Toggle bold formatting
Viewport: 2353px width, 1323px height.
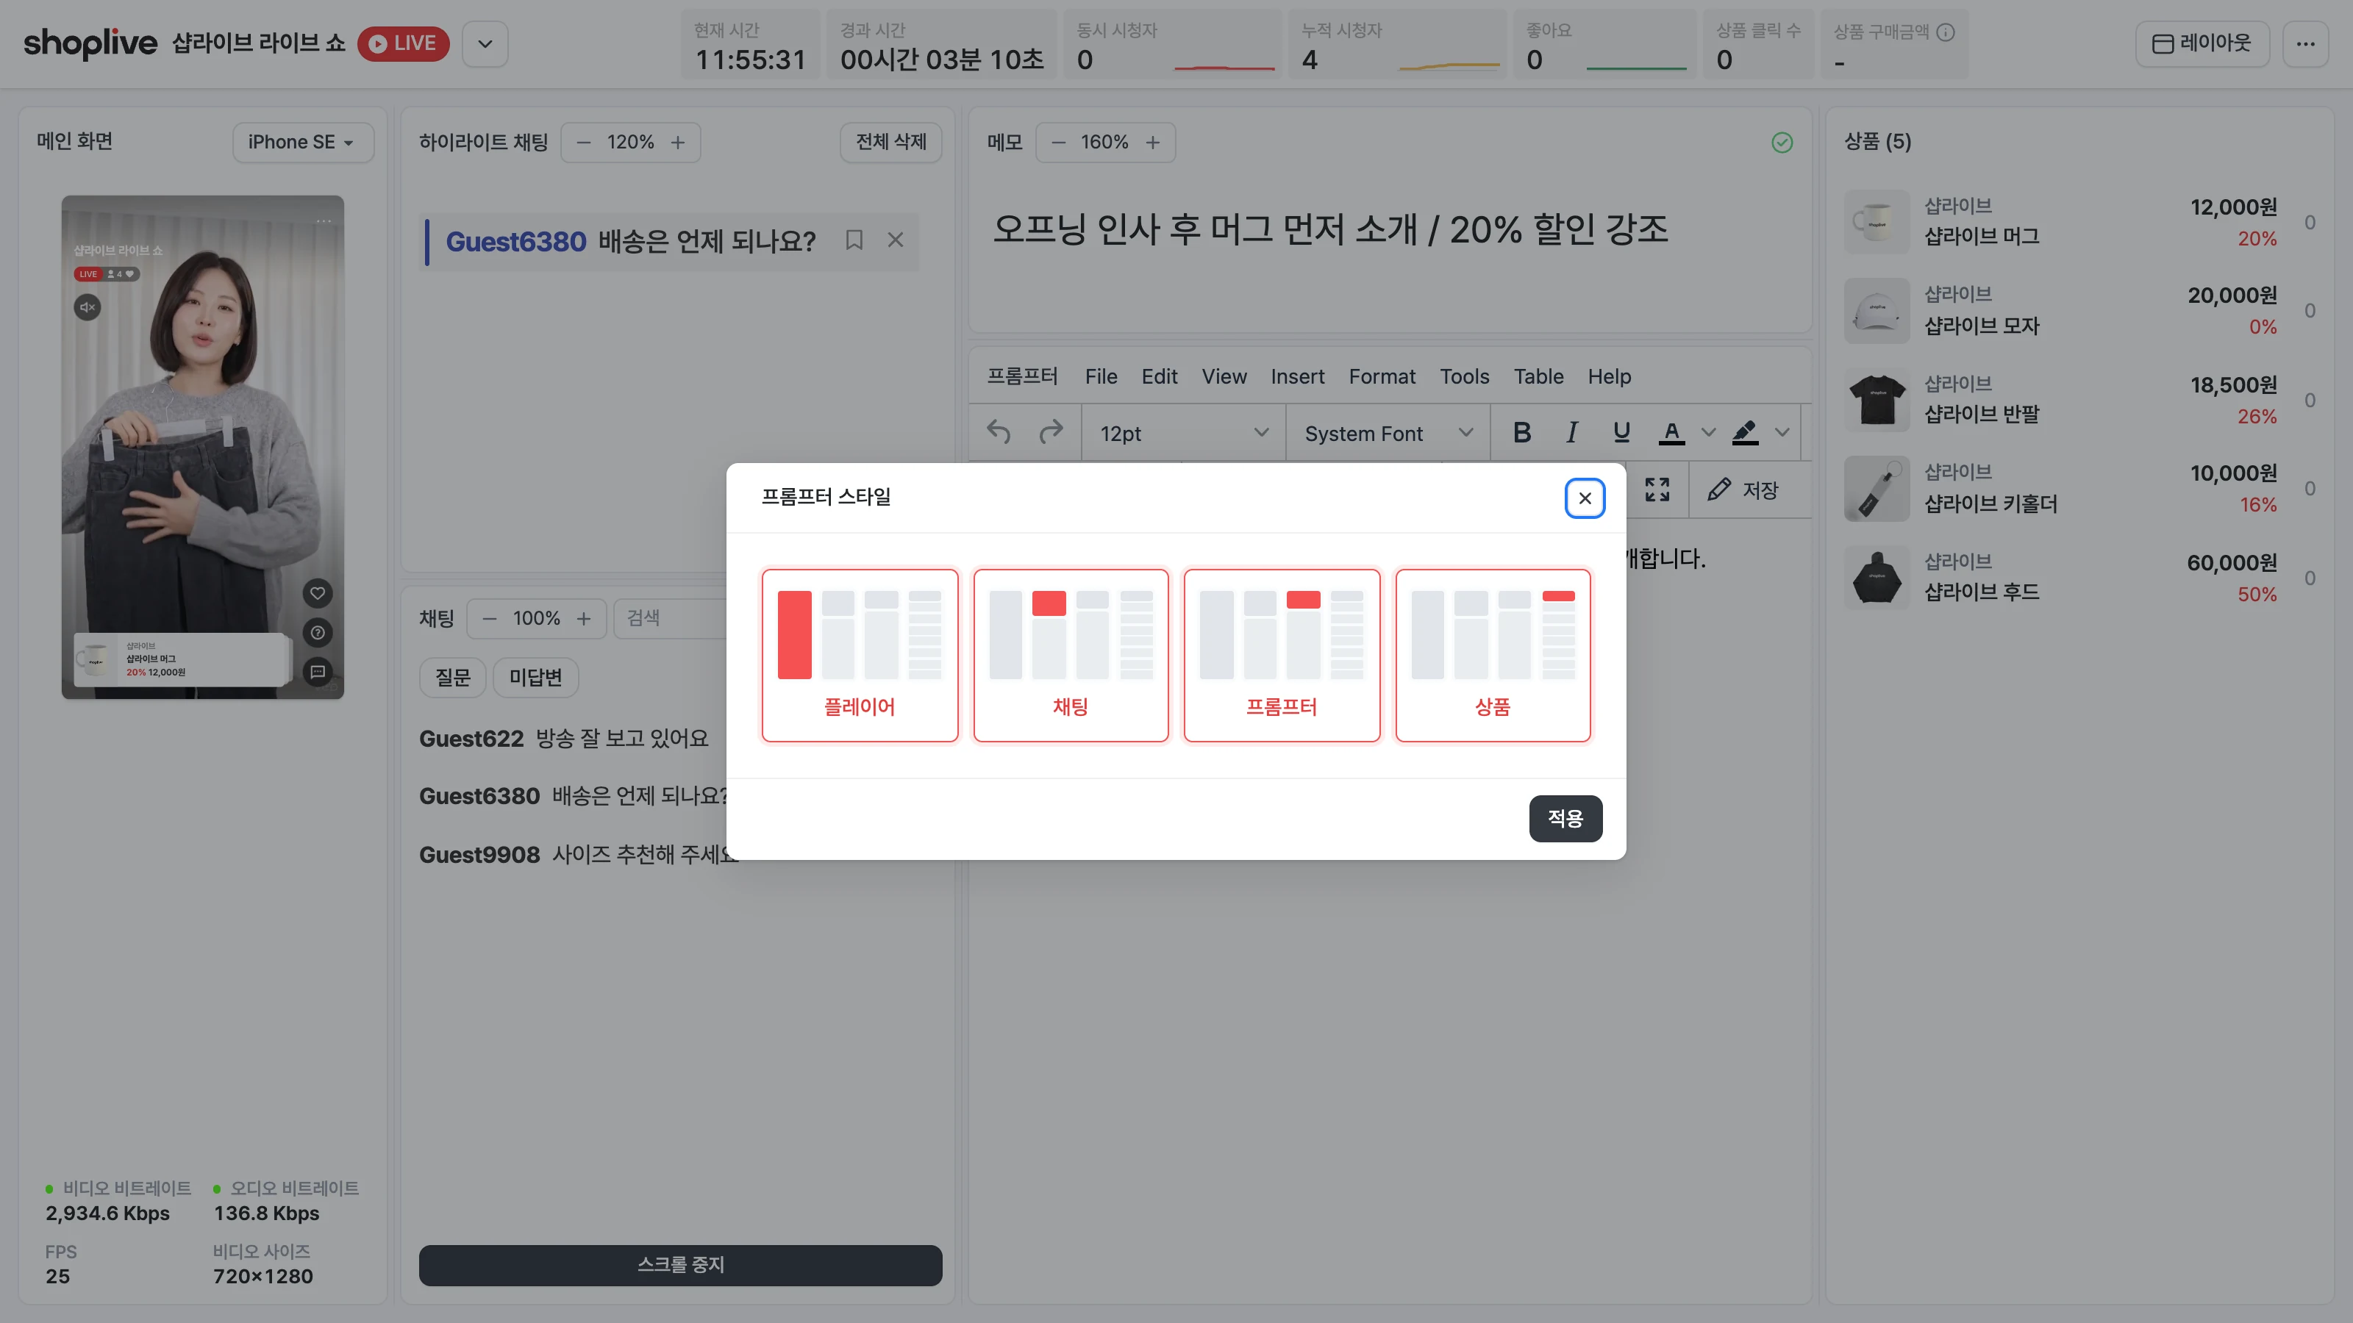(1522, 433)
